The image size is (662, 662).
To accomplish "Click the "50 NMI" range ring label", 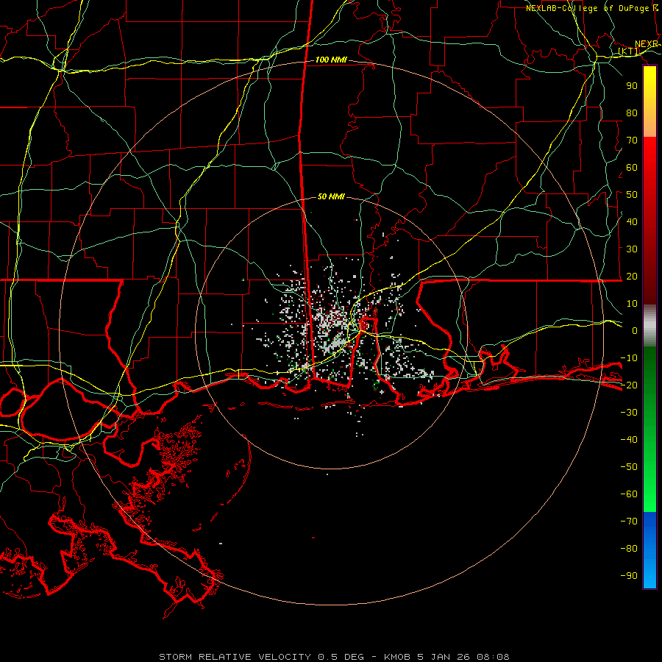I will [x=331, y=196].
